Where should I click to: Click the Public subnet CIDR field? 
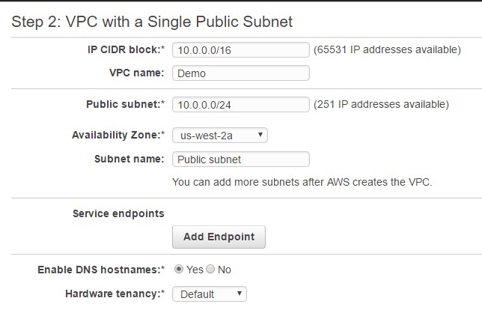[x=241, y=105]
